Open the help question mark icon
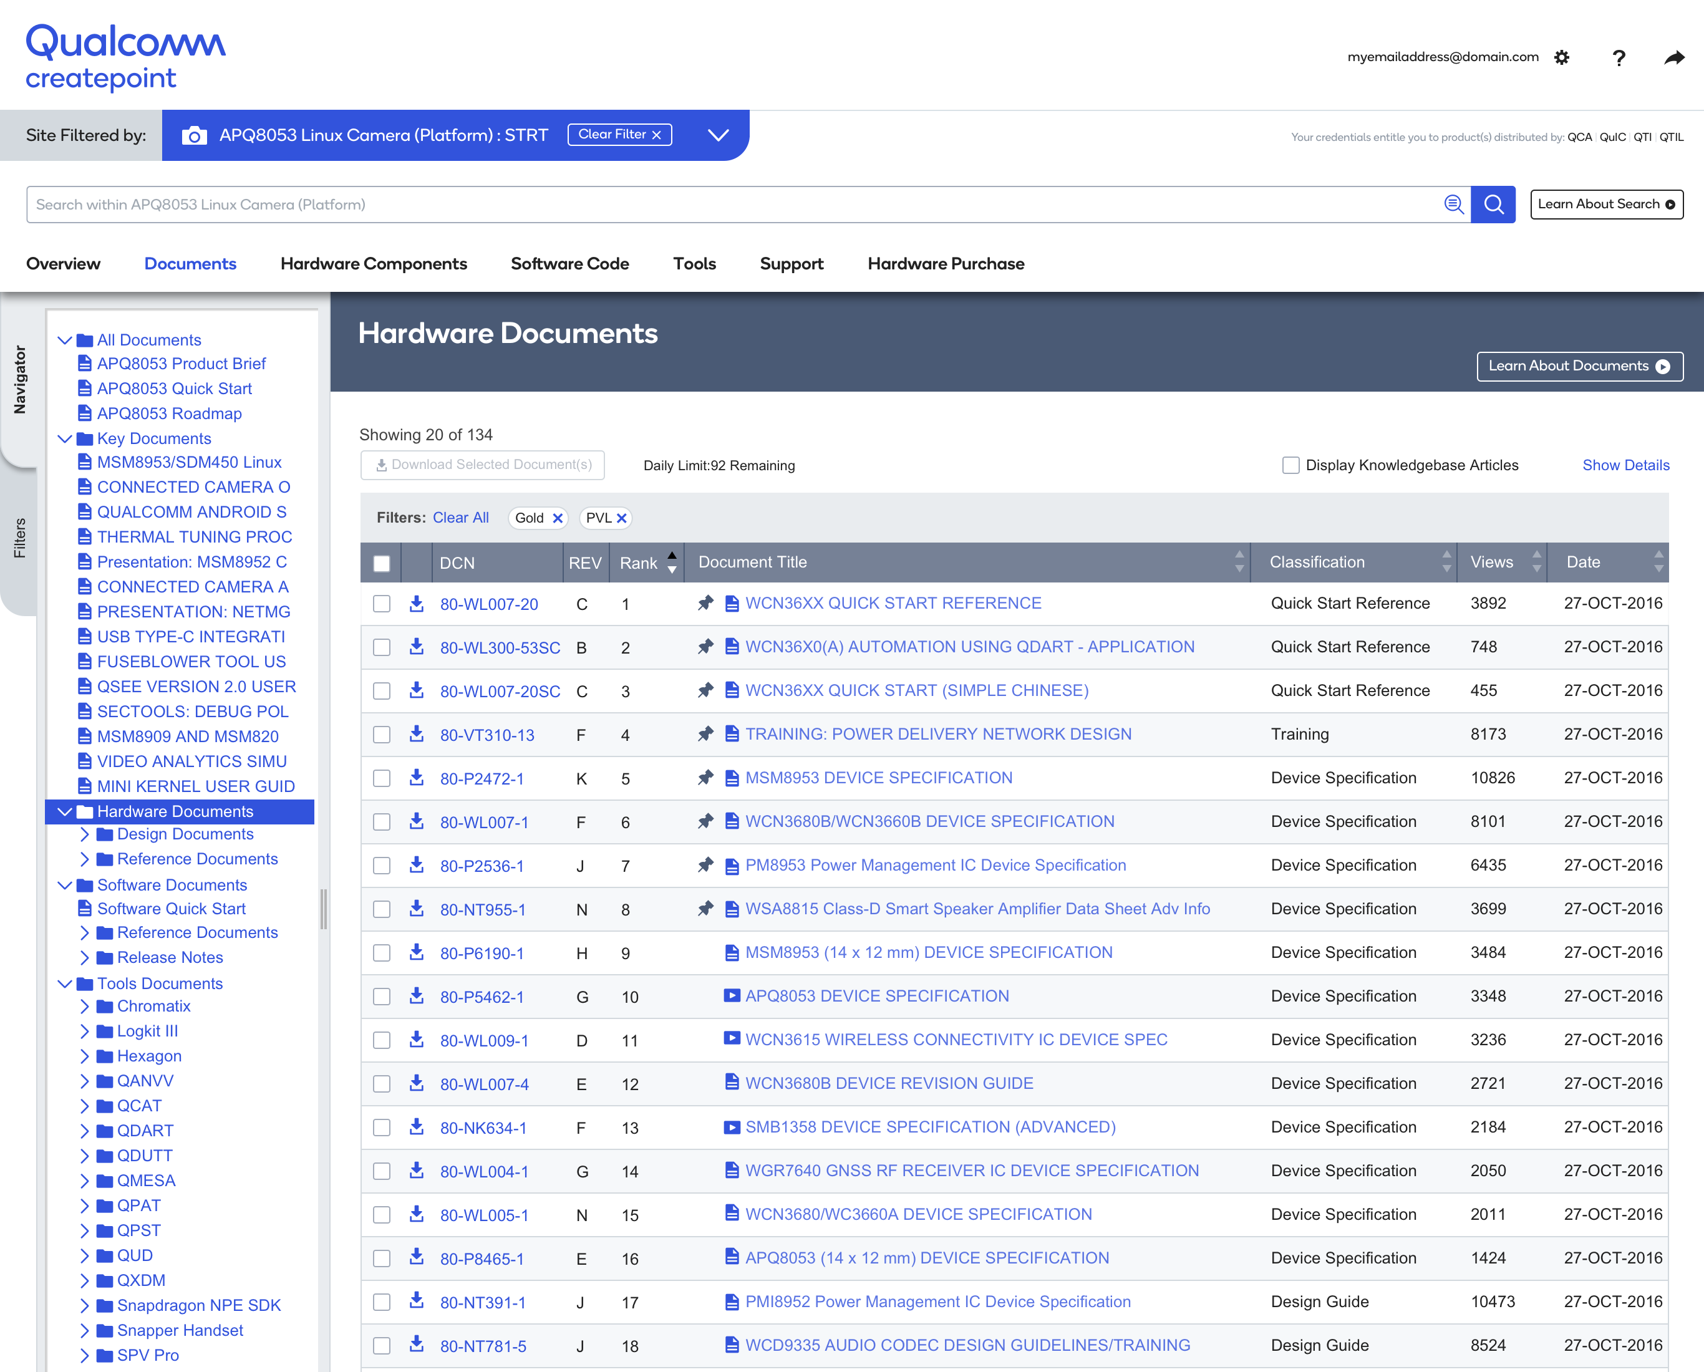1704x1372 pixels. (x=1618, y=58)
